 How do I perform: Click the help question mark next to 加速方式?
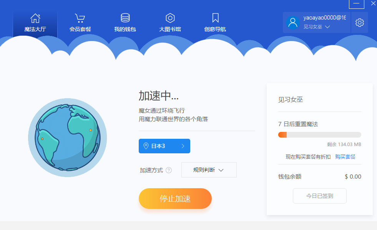coord(169,170)
